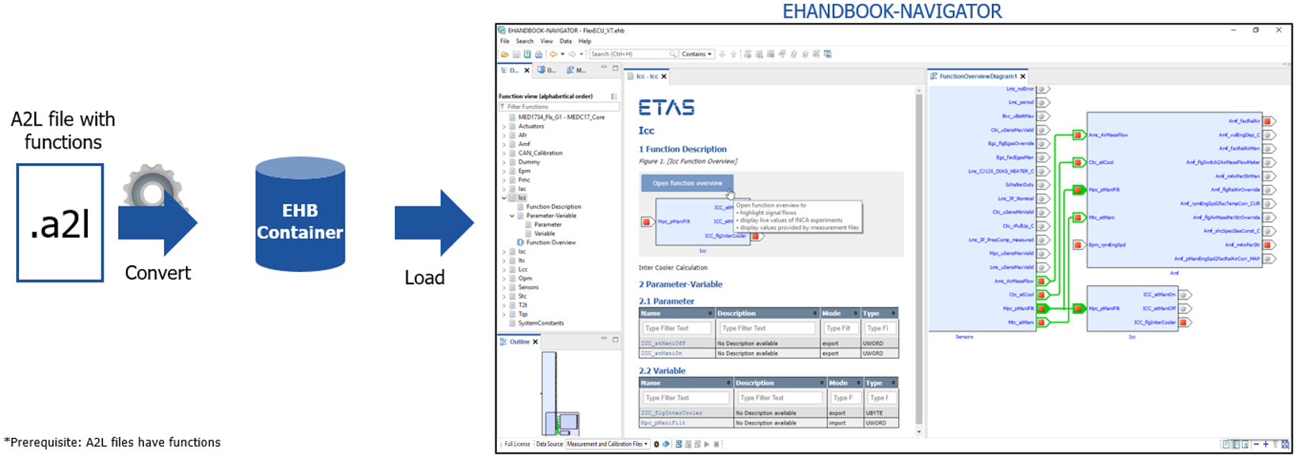1296x458 pixels.
Task: Open the Contains search mode dropdown
Action: (697, 54)
